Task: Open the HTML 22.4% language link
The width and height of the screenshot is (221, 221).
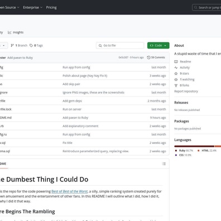Action: 209,151
